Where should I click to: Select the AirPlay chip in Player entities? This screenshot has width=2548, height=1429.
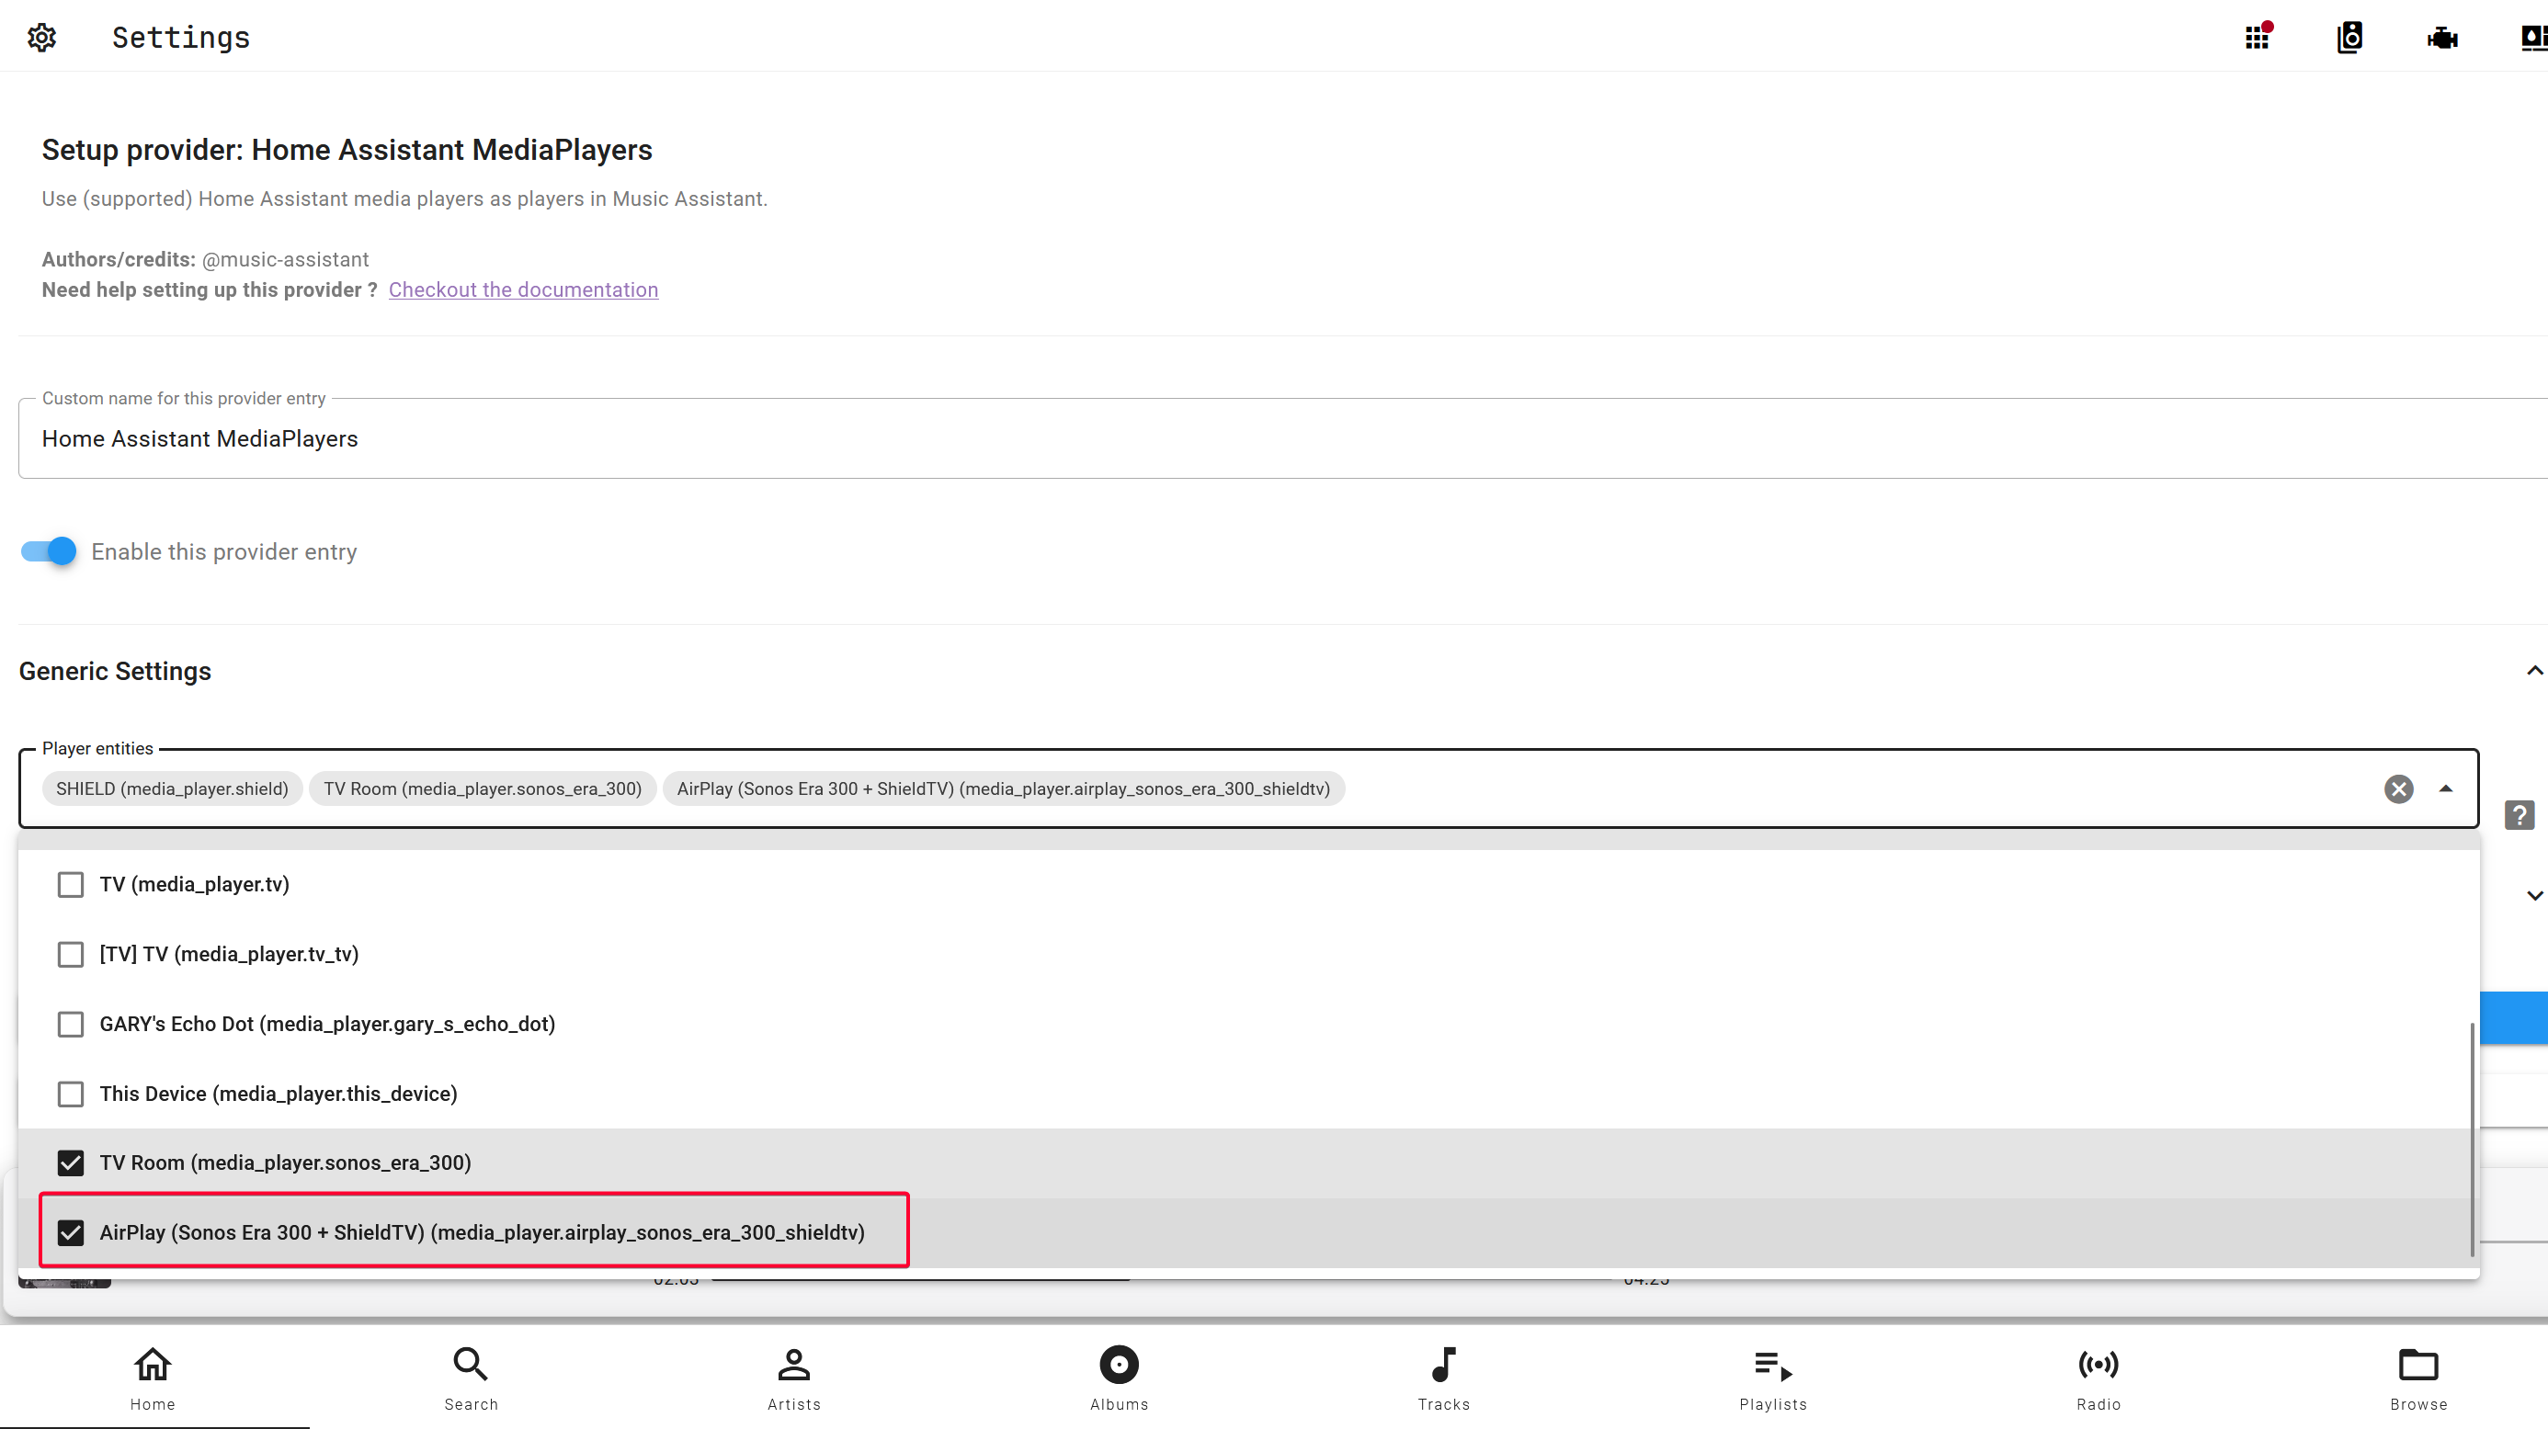point(1003,788)
